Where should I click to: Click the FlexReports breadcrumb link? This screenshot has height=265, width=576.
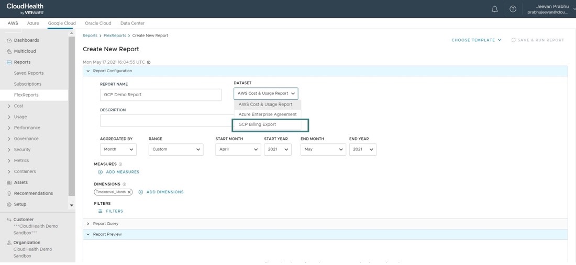115,36
